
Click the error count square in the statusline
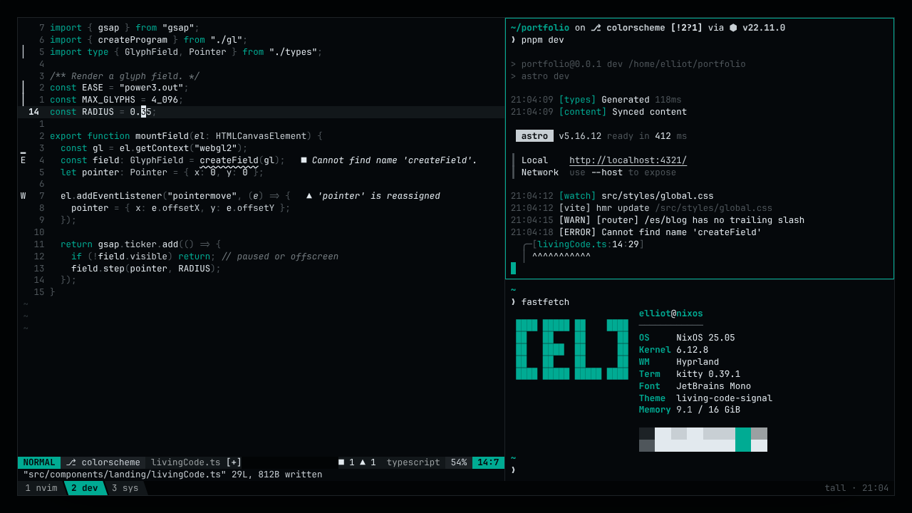coord(341,462)
